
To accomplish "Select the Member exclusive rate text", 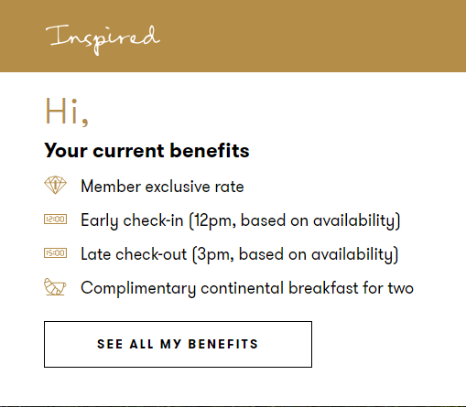I will pos(162,187).
